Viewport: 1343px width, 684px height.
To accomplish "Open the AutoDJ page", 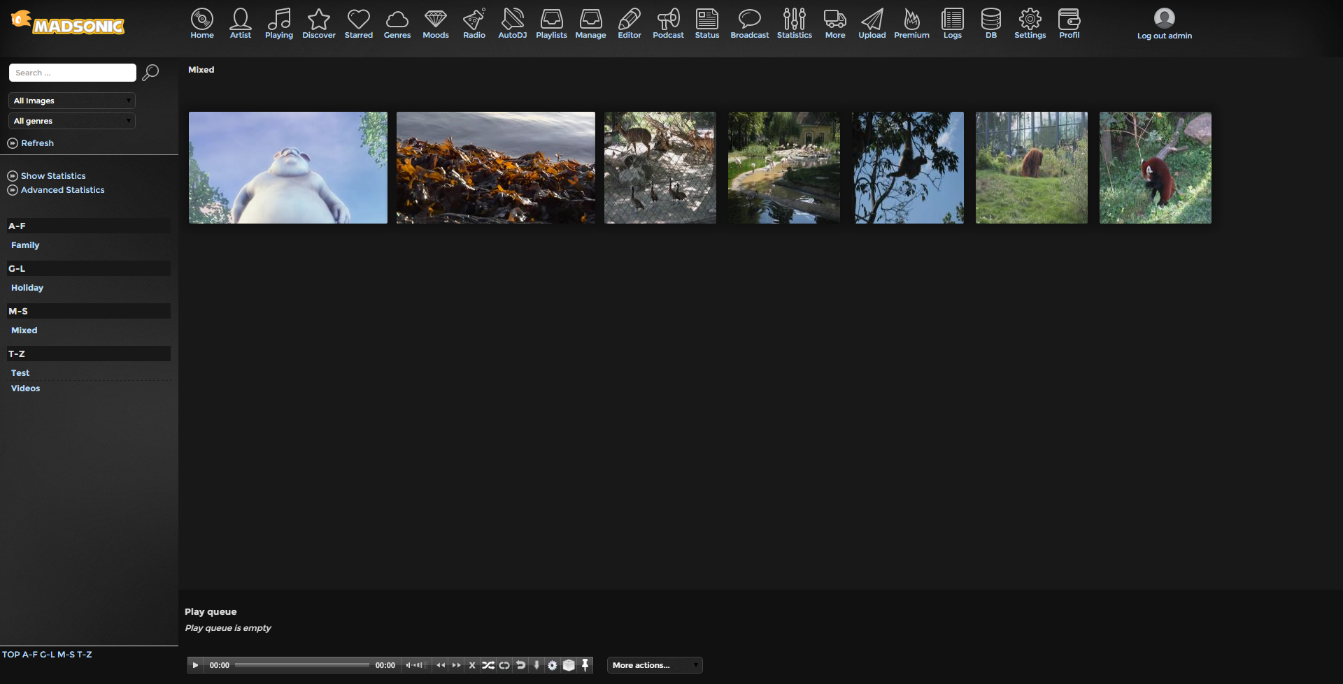I will [x=512, y=23].
